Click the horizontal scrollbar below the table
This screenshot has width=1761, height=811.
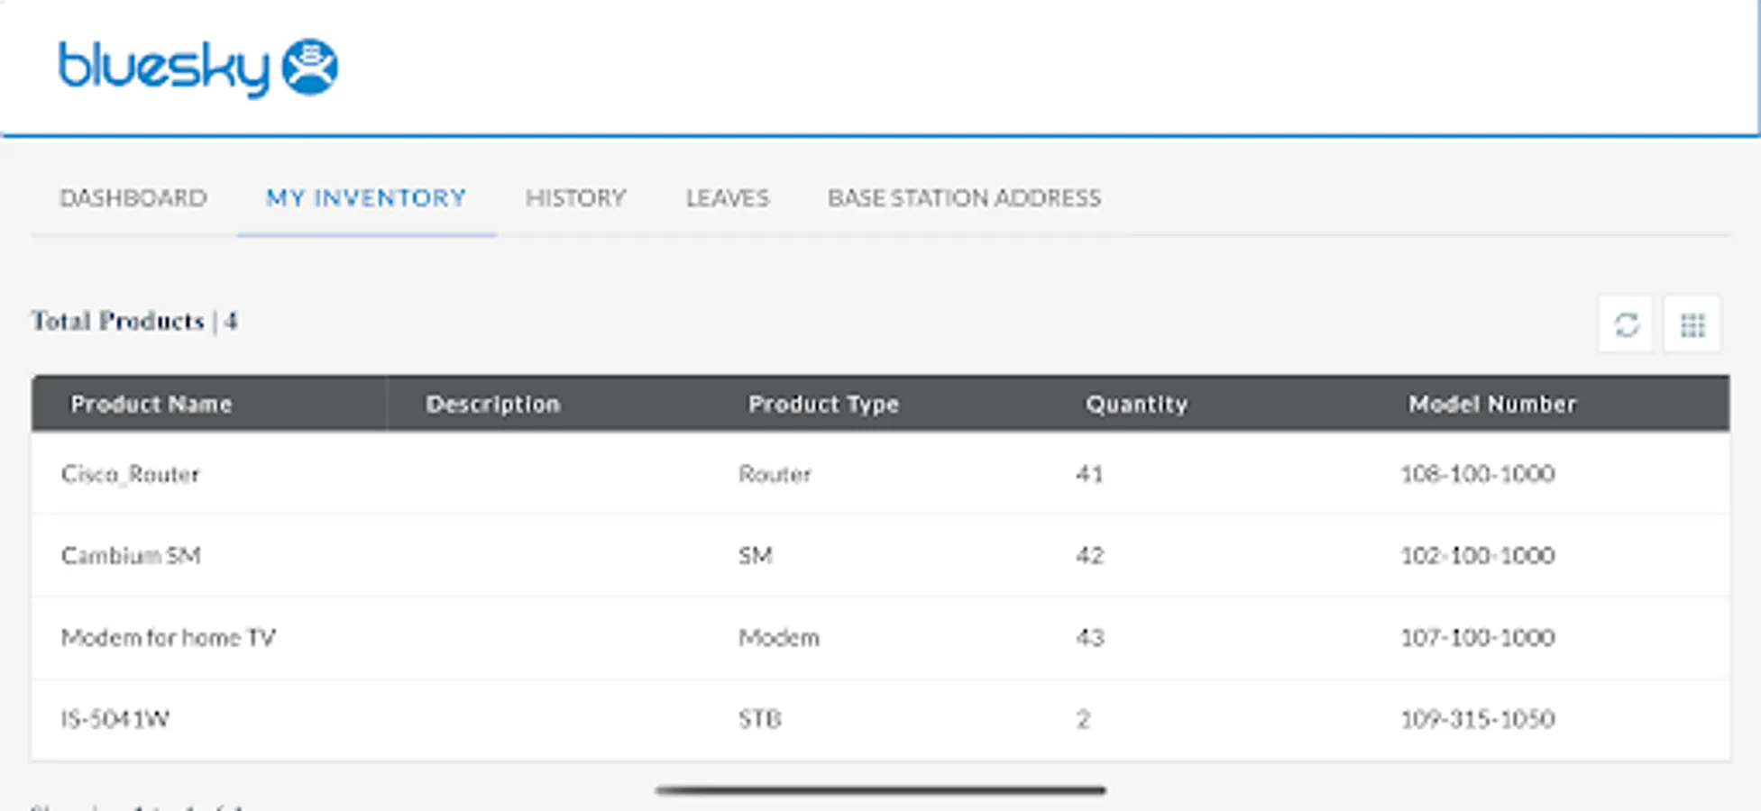[x=881, y=790]
